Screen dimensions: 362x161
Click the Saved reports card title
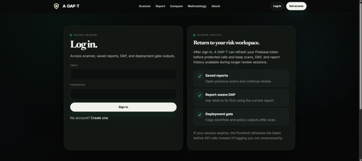point(216,76)
